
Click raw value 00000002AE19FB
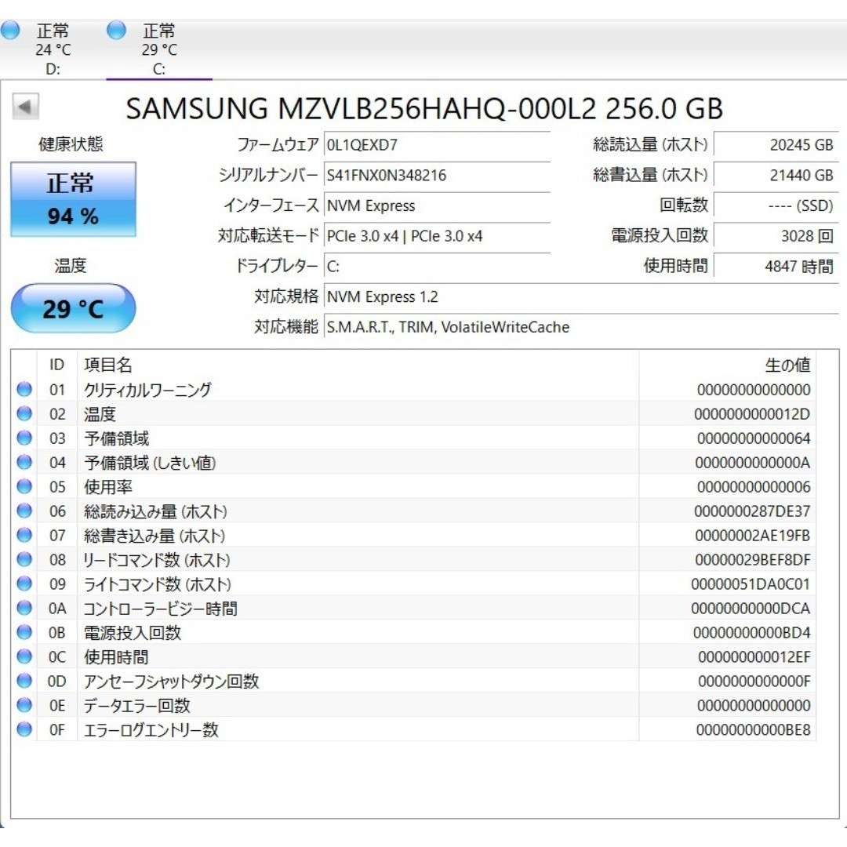[752, 536]
